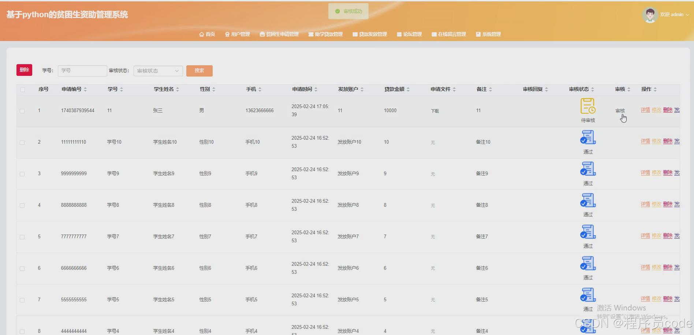Click the 发放账户10 cell
This screenshot has width=694, height=335.
click(349, 142)
